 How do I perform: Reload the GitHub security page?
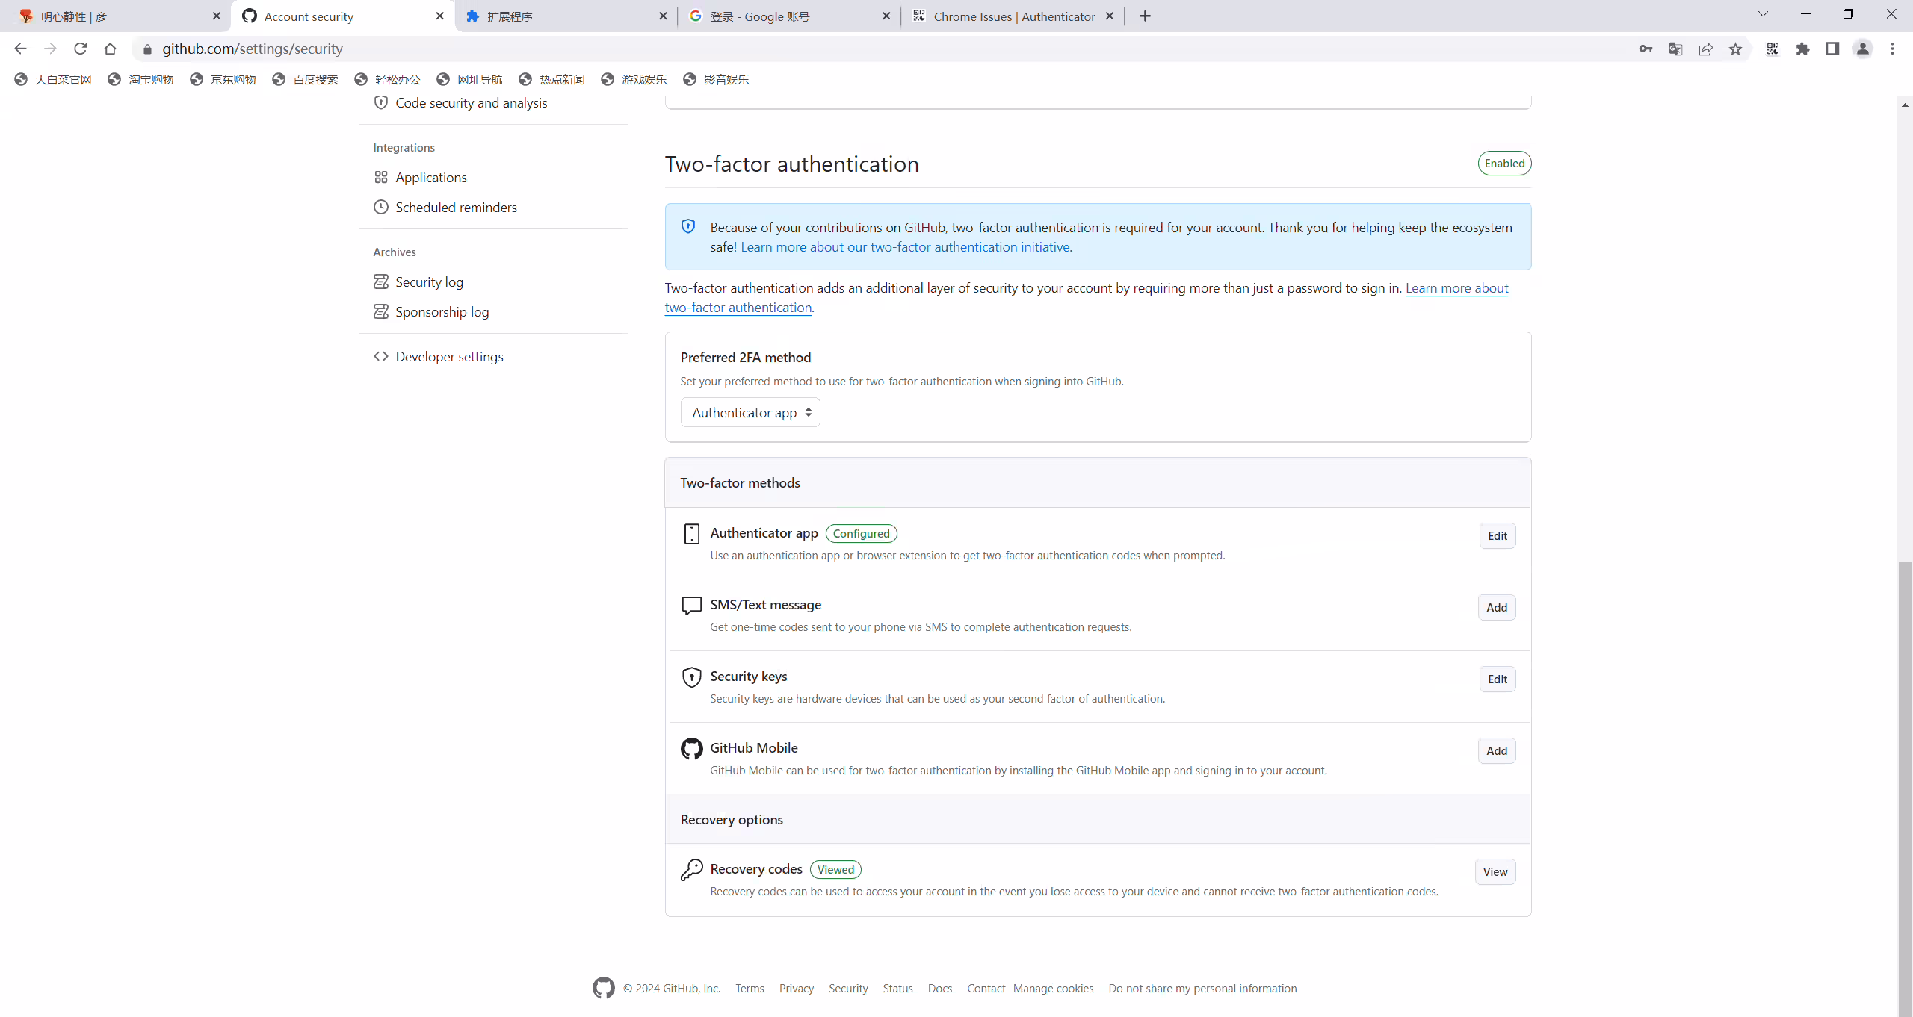coord(80,49)
